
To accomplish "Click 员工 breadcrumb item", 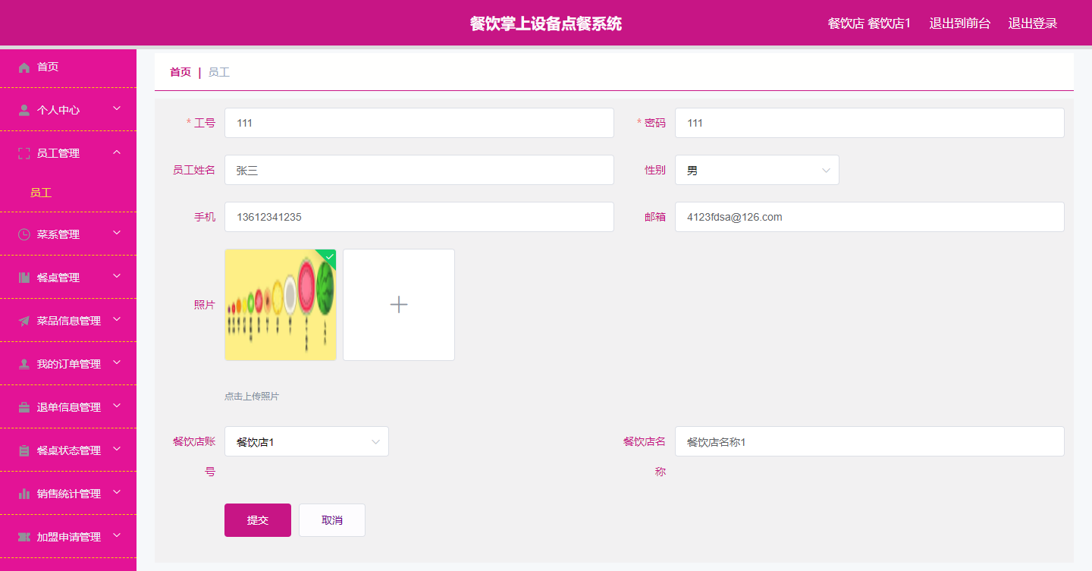I will tap(219, 72).
